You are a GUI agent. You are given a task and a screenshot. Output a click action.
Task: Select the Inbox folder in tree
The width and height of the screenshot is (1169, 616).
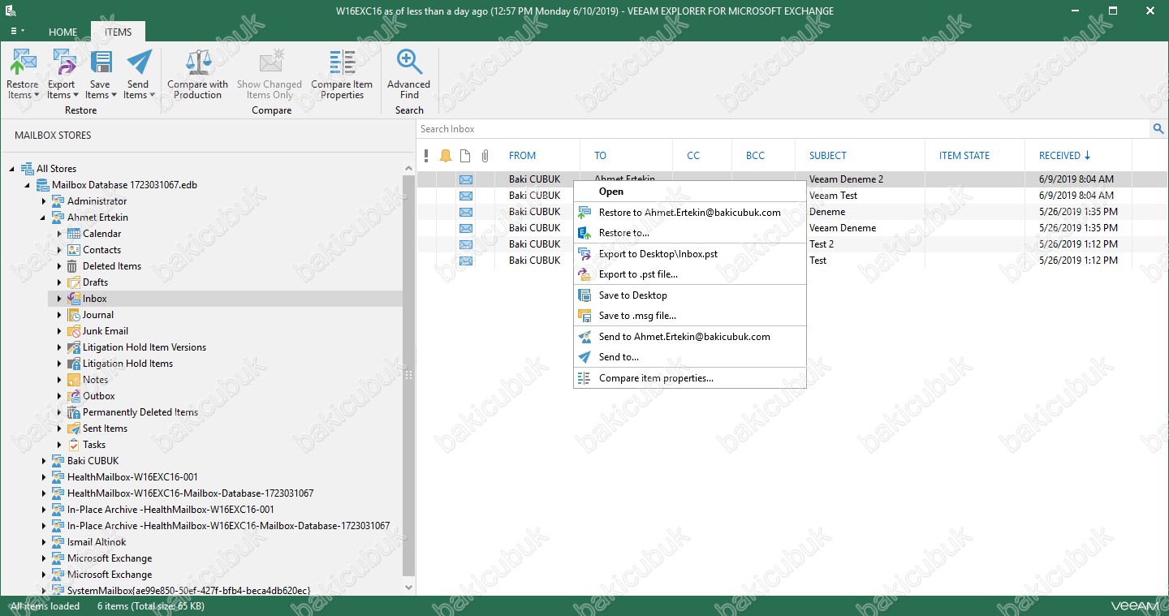[x=94, y=299]
